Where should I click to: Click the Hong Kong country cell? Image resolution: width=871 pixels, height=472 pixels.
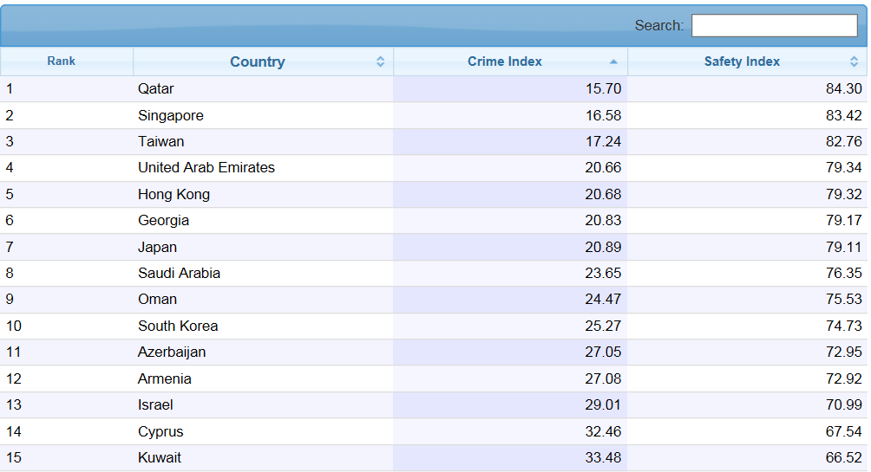(x=174, y=194)
